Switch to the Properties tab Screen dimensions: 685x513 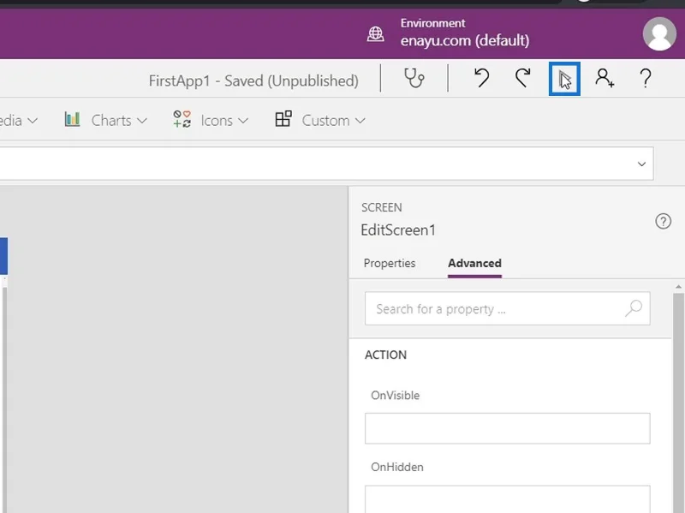pos(390,264)
